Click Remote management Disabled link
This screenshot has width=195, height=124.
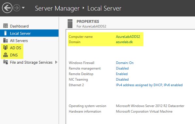pos(122,68)
